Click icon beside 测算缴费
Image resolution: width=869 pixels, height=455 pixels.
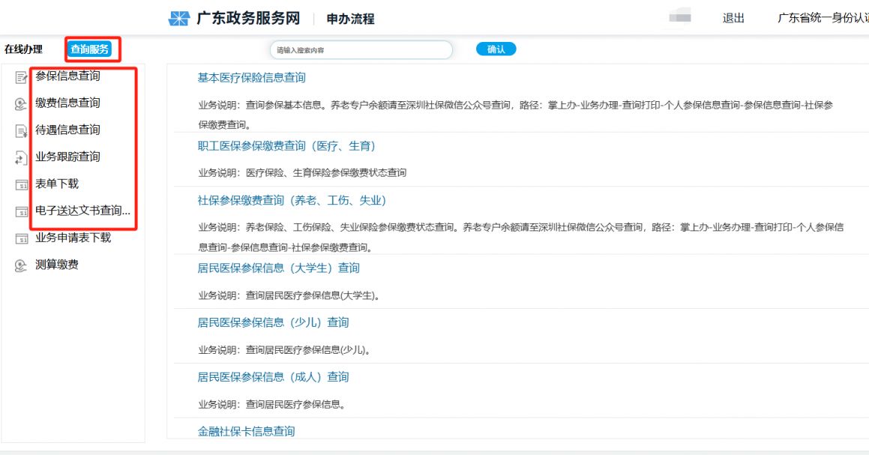point(21,266)
